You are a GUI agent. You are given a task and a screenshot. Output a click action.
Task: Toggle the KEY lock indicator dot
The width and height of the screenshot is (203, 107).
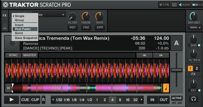199,91
